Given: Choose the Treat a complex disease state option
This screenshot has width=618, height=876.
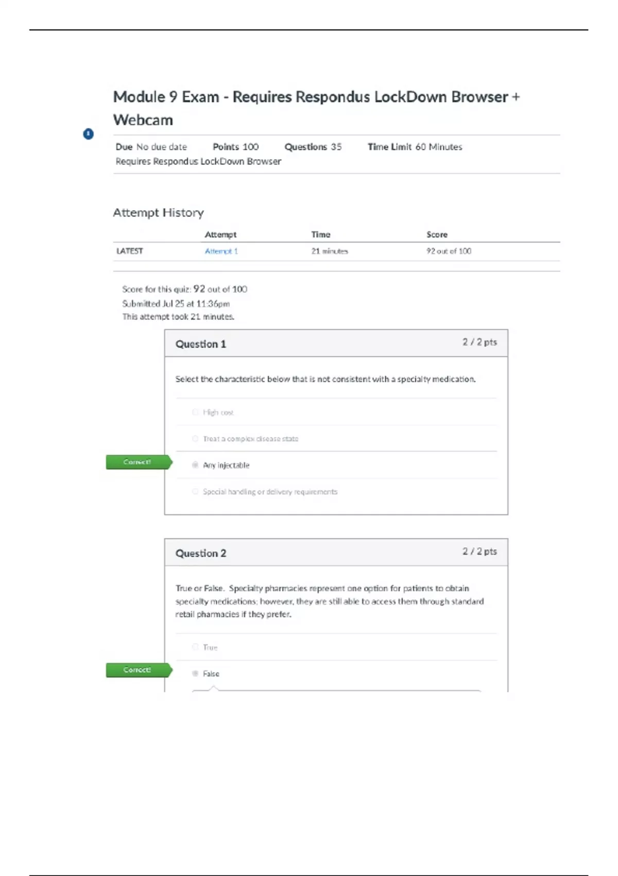Looking at the screenshot, I should tap(195, 439).
